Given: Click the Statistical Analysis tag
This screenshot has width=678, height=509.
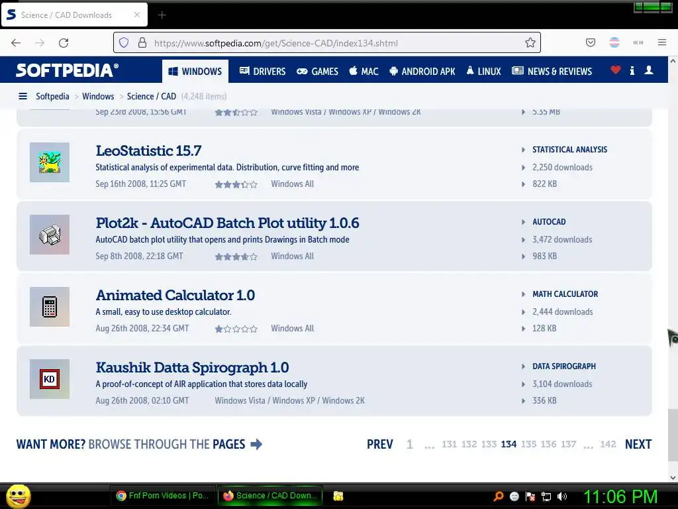Looking at the screenshot, I should [x=569, y=149].
